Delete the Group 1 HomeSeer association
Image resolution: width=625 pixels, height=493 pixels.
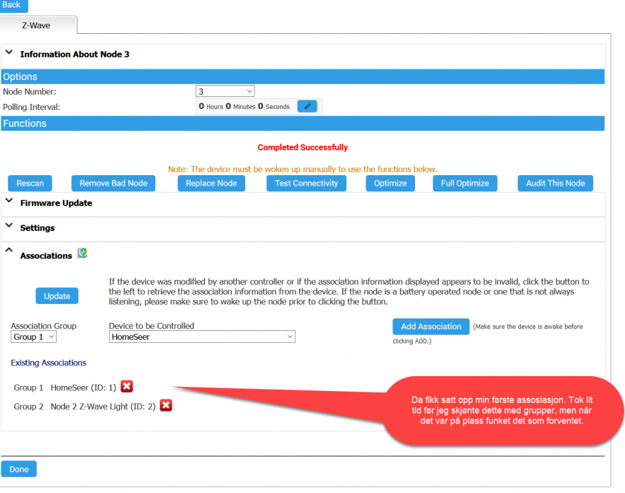click(127, 387)
